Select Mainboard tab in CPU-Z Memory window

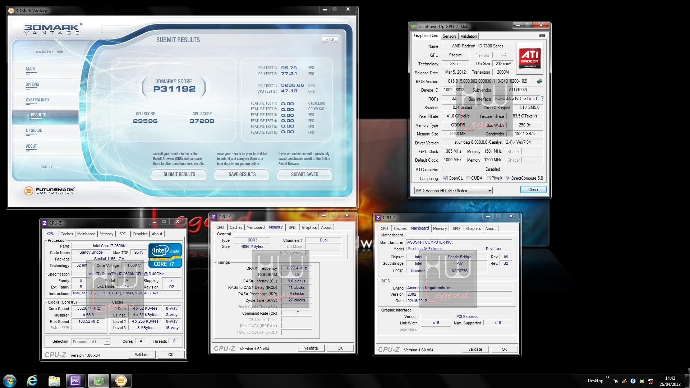tap(255, 227)
